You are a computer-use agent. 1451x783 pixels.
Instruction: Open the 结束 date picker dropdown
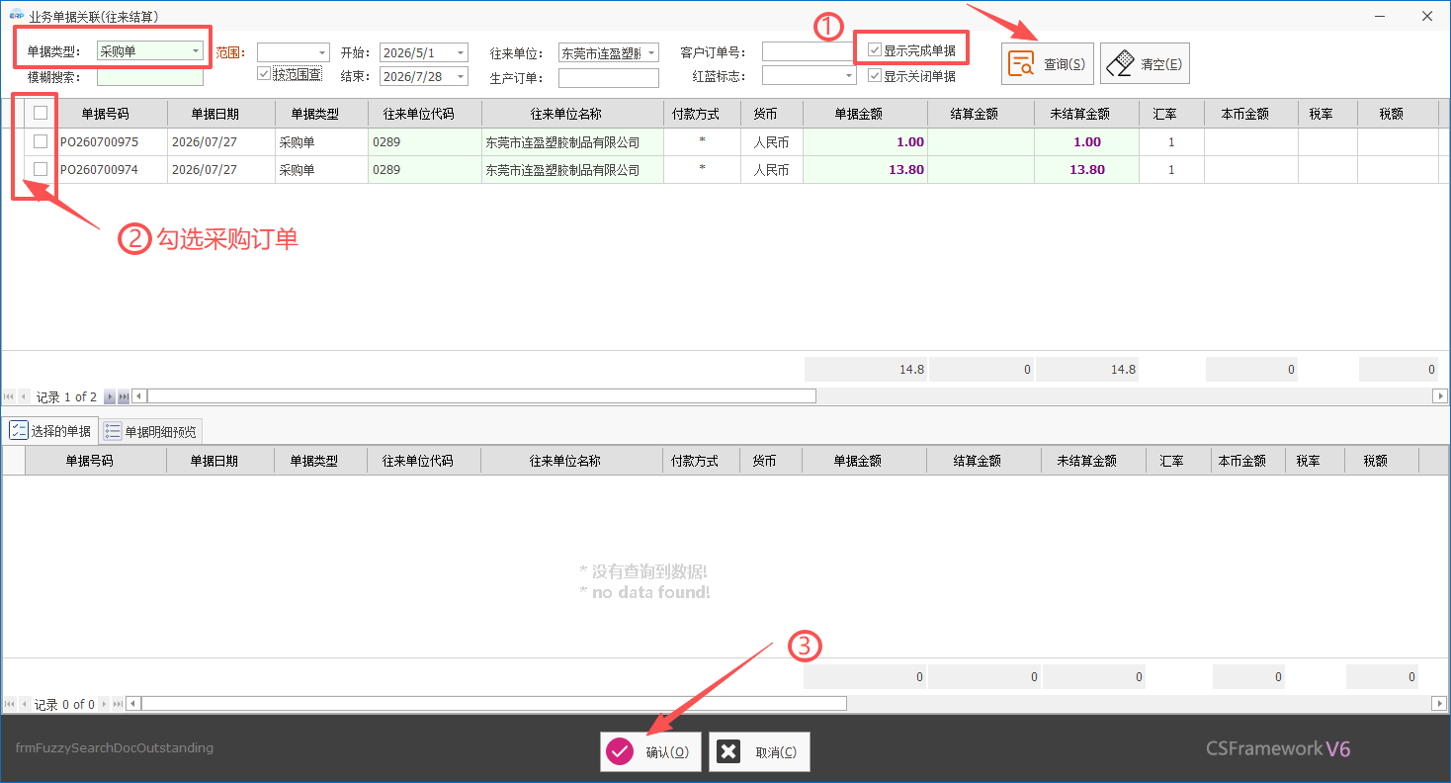[461, 76]
